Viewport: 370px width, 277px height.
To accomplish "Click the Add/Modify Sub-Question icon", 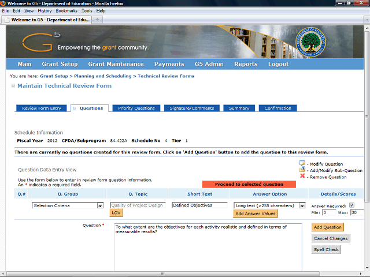I will 302,169.
